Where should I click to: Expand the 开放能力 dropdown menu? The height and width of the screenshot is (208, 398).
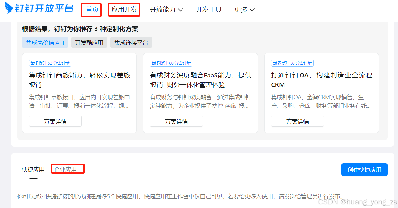click(166, 10)
